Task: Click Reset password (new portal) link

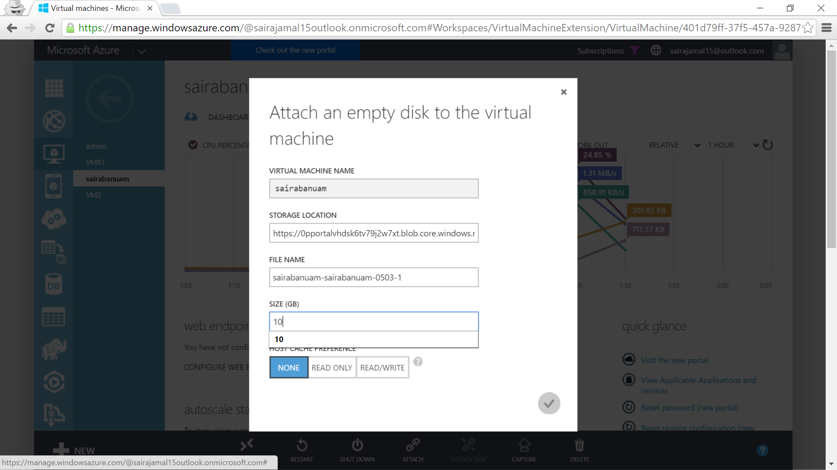Action: (x=690, y=408)
